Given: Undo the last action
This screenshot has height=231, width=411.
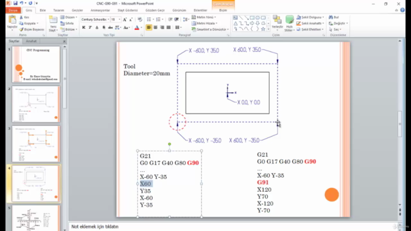Looking at the screenshot, I should click(x=21, y=3).
